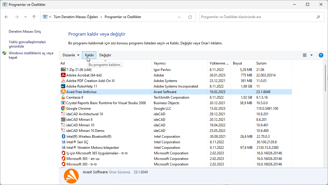Select the Adobe Acrobat icon in list

pos(63,75)
